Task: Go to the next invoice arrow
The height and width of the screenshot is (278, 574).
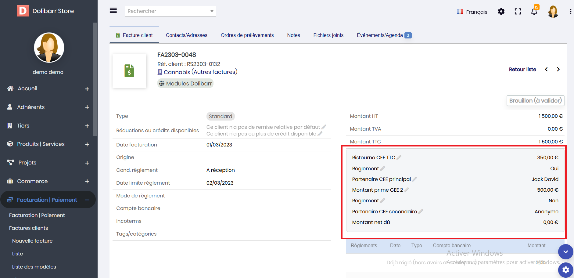Action: [x=558, y=69]
